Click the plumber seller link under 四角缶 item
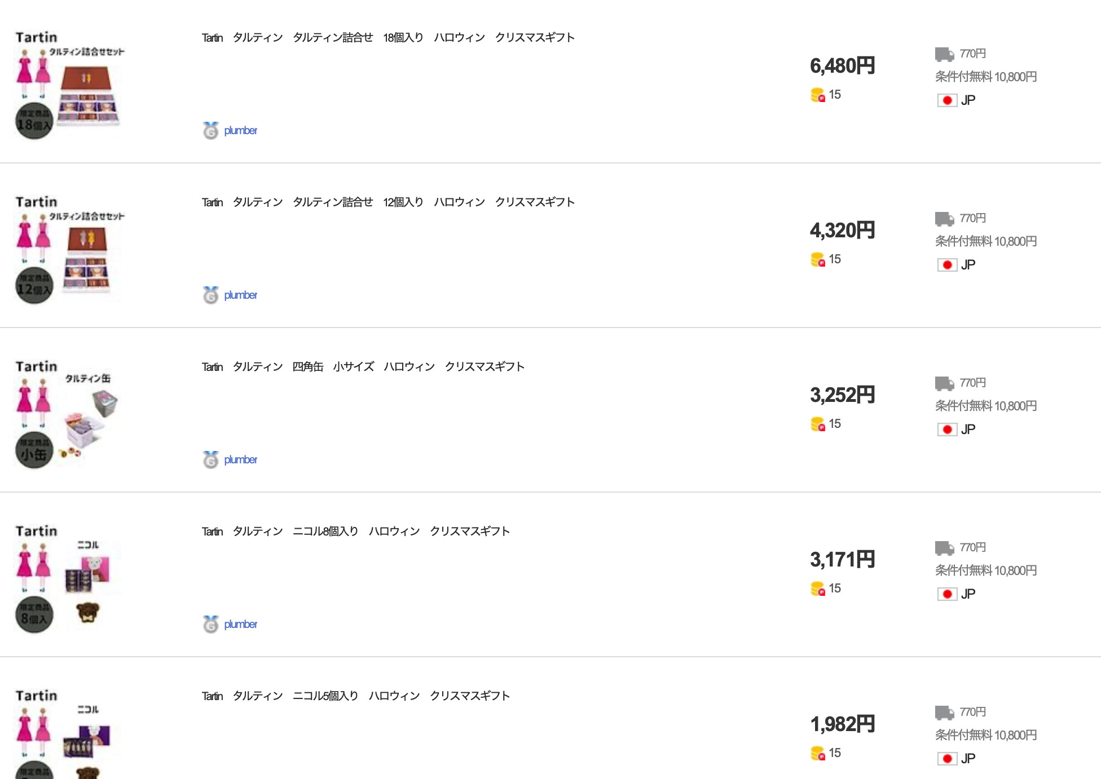Viewport: 1101px width, 779px height. [x=240, y=460]
